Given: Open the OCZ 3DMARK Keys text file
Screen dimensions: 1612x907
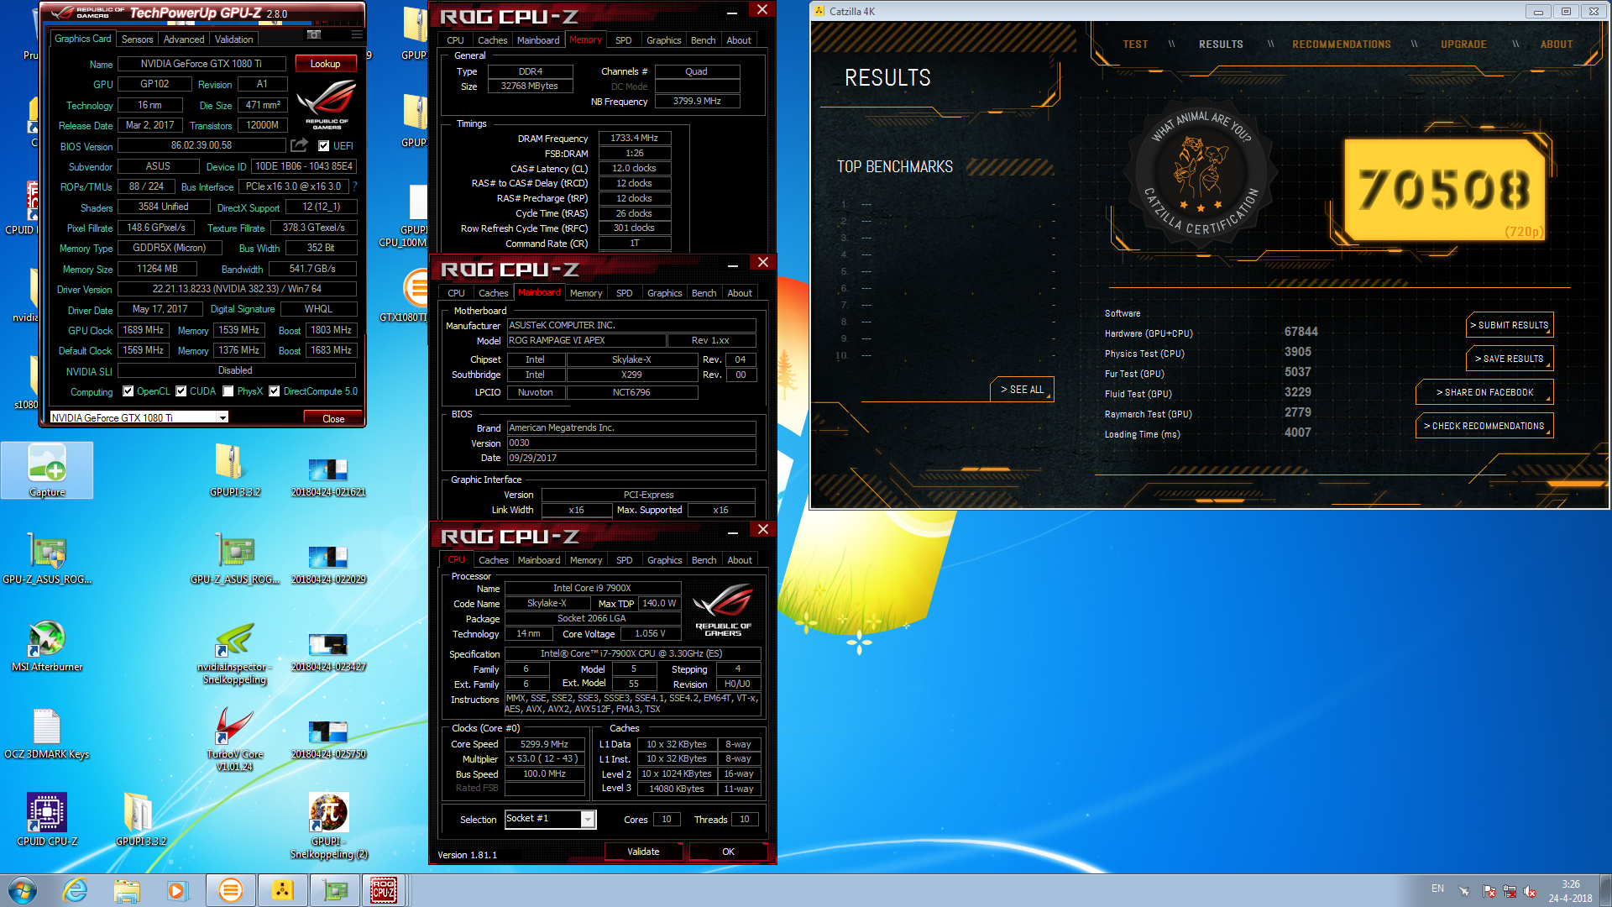Looking at the screenshot, I should pyautogui.click(x=47, y=732).
